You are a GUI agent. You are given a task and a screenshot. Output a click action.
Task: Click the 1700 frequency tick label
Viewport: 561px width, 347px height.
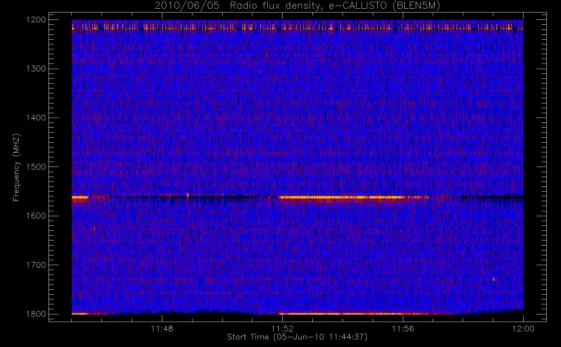(36, 265)
